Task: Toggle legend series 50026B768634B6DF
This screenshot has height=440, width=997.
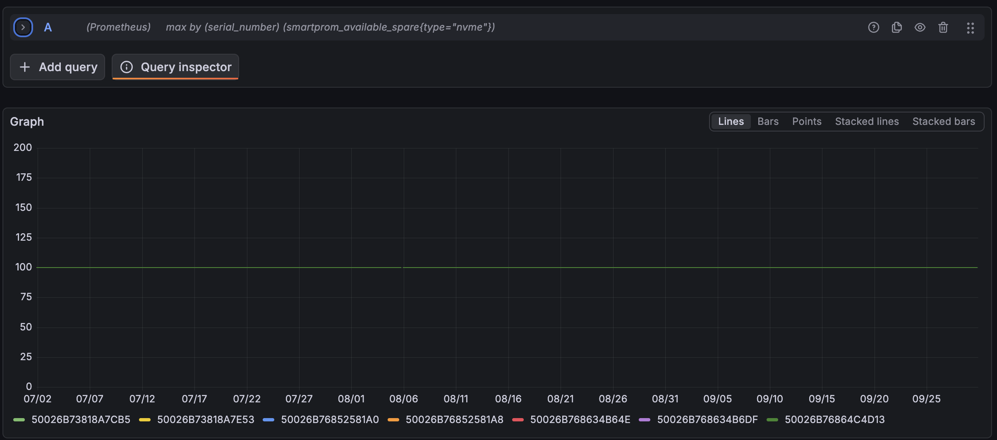Action: pos(707,419)
